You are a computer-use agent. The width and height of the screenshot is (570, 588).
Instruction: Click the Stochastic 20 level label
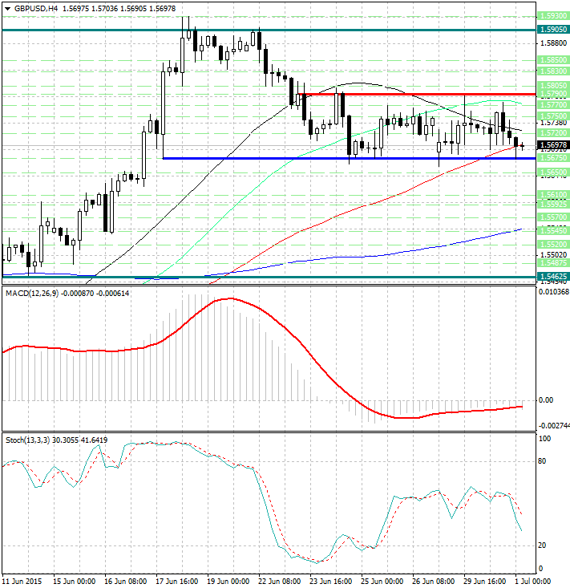[542, 545]
